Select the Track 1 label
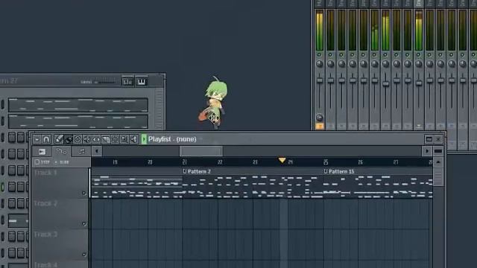Viewport: 477px width, 268px height. pos(45,173)
